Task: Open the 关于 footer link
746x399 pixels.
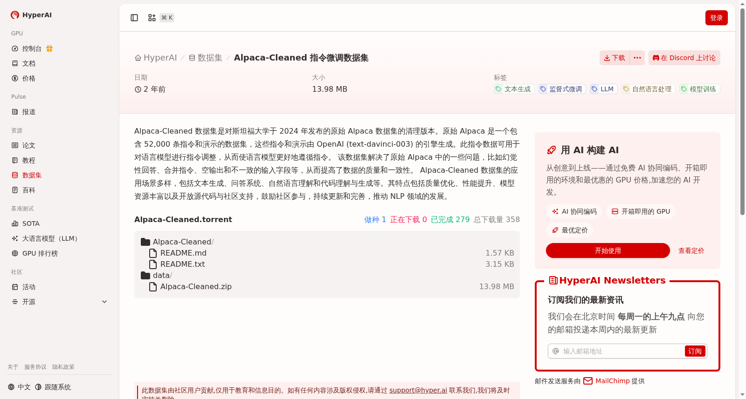Action: (x=13, y=367)
